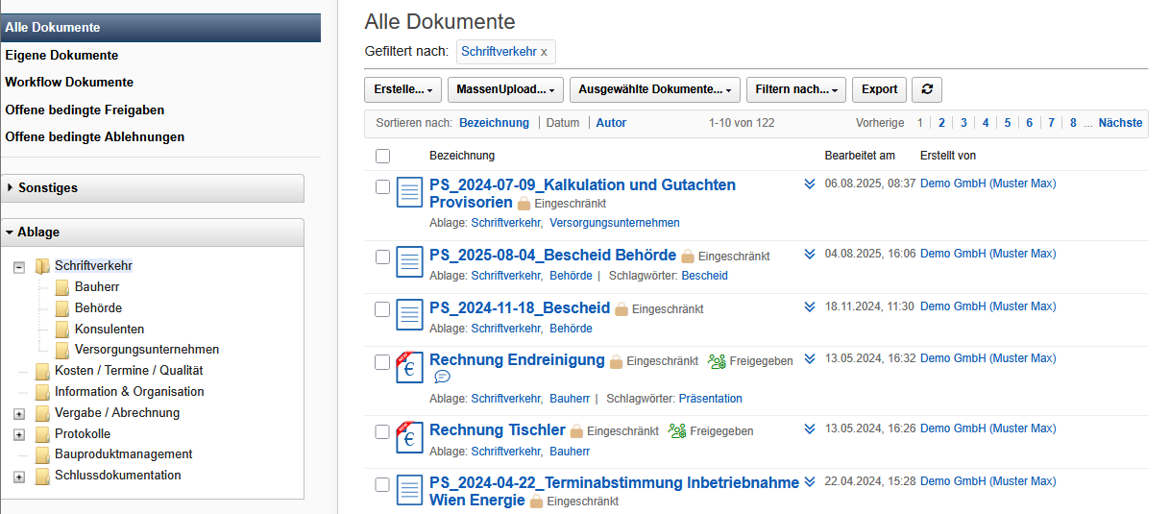Select Bauproduktmanagement label in the Ablage tree
Viewport: 1170px width, 514px height.
[x=124, y=454]
